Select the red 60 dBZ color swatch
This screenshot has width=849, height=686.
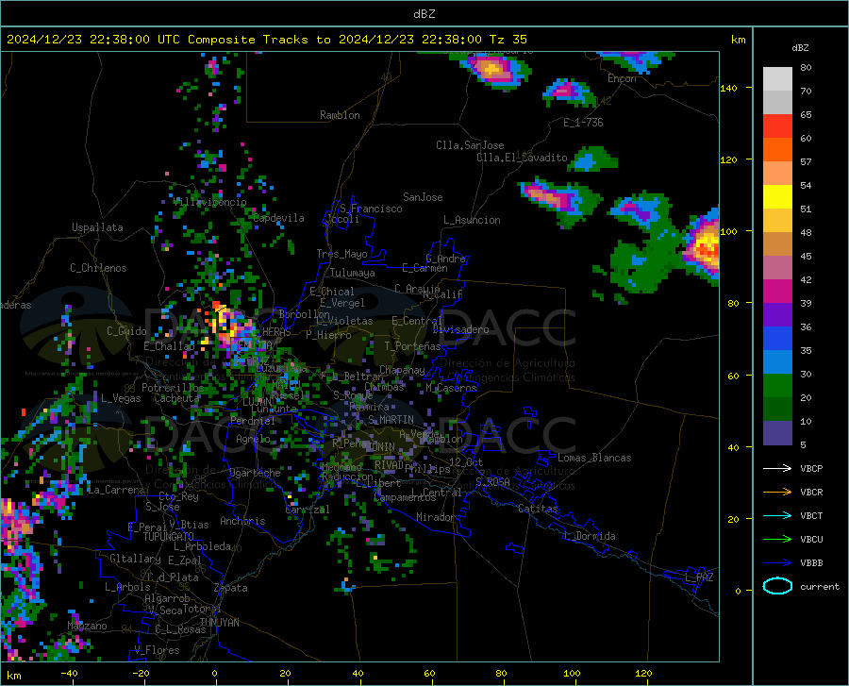[777, 126]
